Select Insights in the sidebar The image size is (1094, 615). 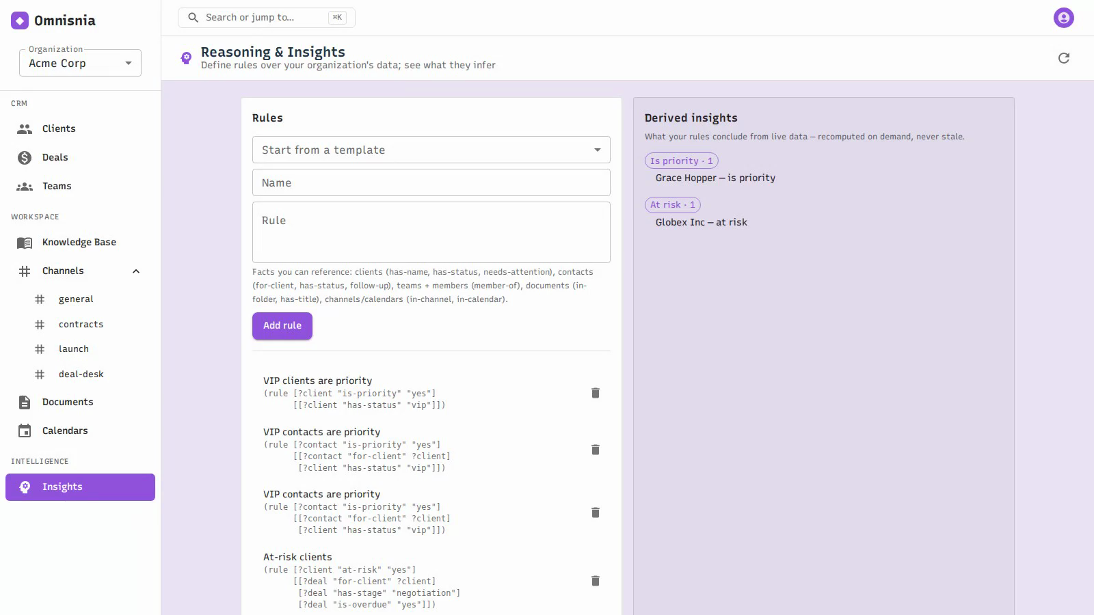[80, 487]
